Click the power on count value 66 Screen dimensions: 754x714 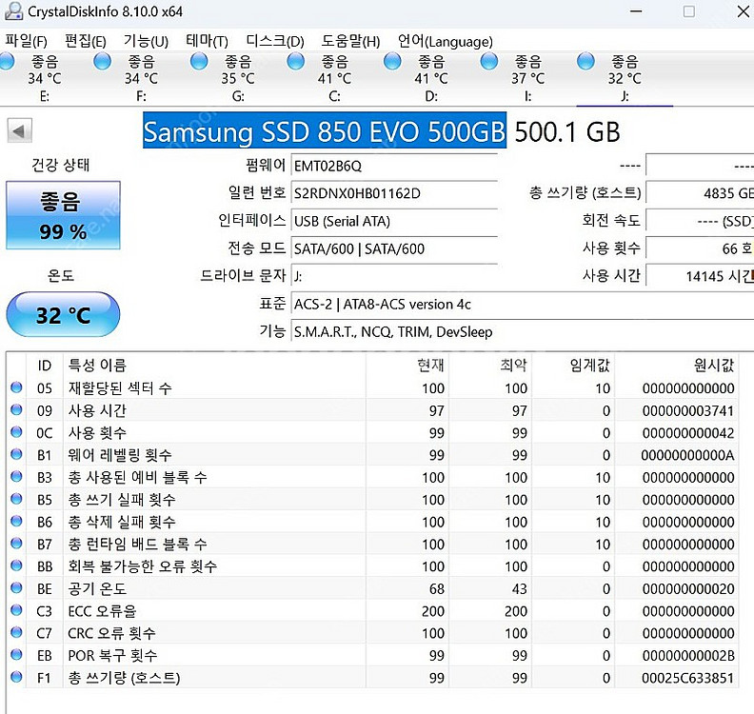point(700,248)
